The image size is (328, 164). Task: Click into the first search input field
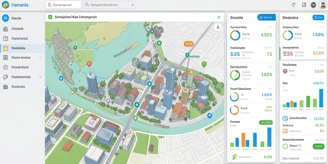tap(63, 5)
